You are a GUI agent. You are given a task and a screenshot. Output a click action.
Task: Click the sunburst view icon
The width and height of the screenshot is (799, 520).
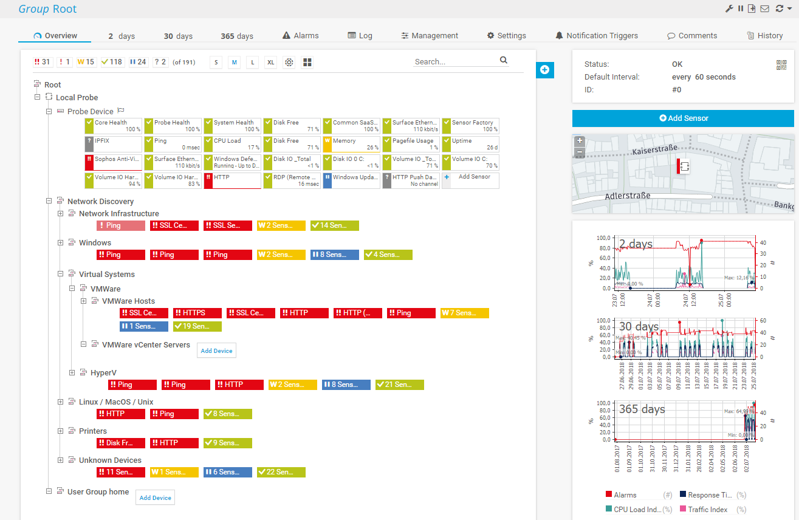pos(289,62)
